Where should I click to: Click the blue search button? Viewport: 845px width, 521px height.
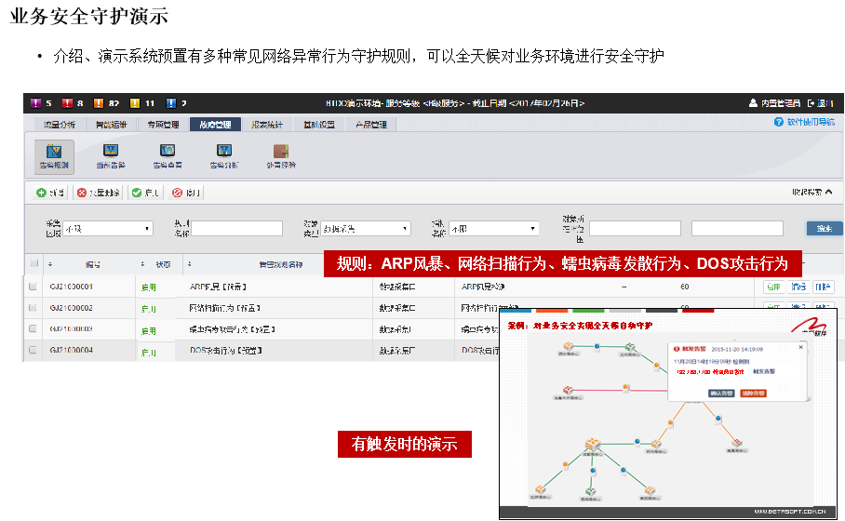[824, 229]
